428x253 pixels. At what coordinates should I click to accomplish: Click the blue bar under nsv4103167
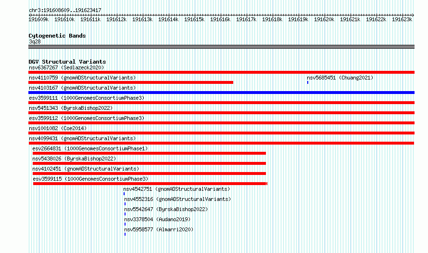point(221,93)
